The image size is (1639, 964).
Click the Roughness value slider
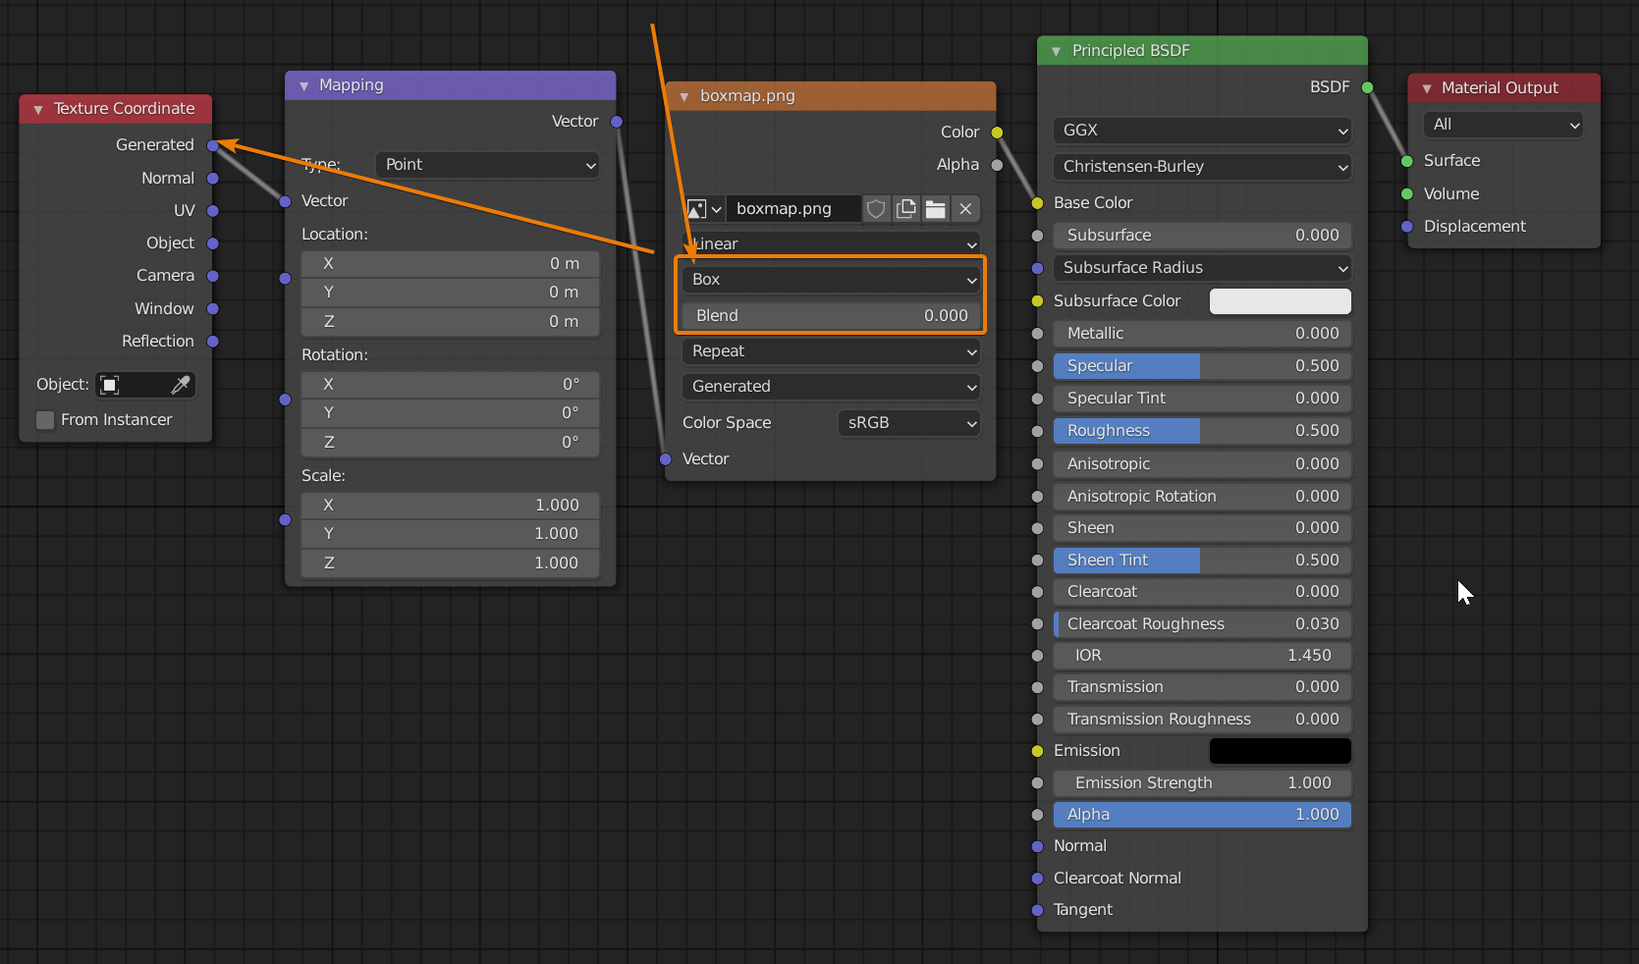(x=1201, y=430)
